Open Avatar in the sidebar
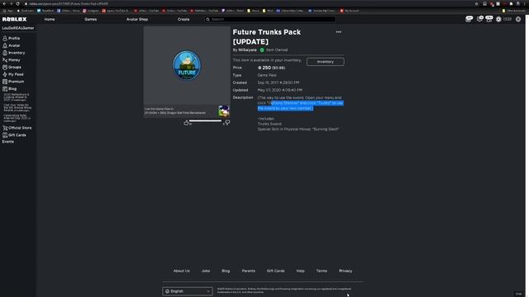This screenshot has width=529, height=297. (x=11, y=45)
